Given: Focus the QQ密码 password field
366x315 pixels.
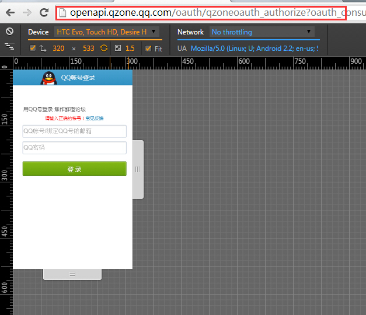Looking at the screenshot, I should (x=75, y=148).
